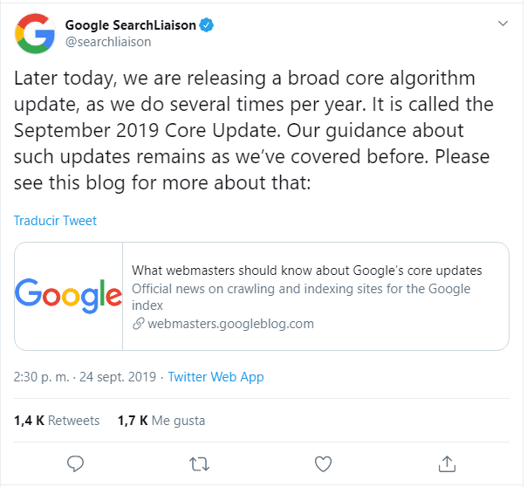View the 1,4 K Retweets list
The width and height of the screenshot is (527, 487).
click(57, 421)
